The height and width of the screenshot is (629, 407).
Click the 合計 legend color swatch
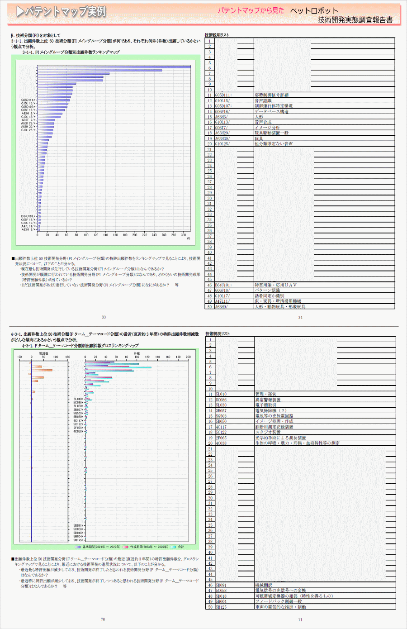tap(173, 547)
